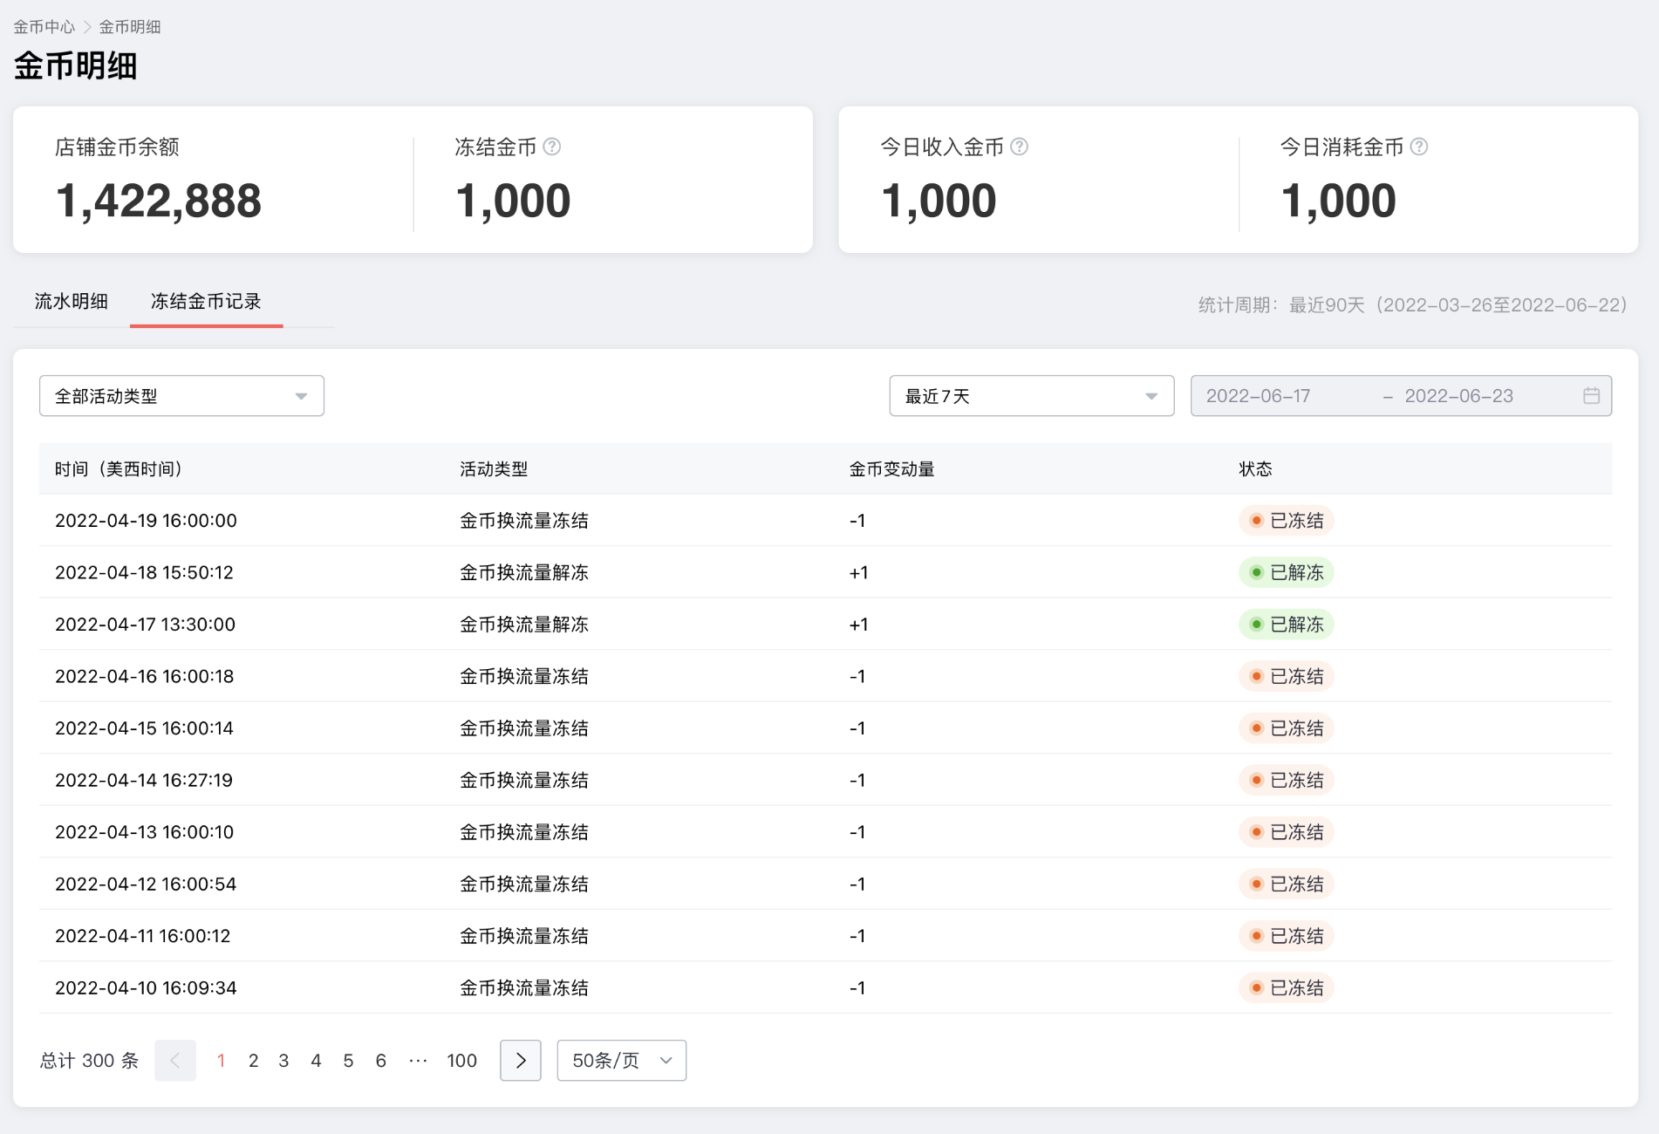Click 已冻结 status badge in 2022-04-19 row
The height and width of the screenshot is (1134, 1659).
tap(1287, 520)
